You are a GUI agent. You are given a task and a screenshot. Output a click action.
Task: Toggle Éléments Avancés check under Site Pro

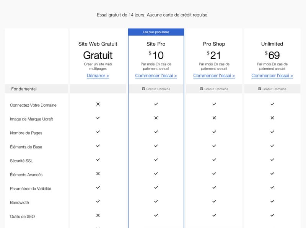coord(156,174)
